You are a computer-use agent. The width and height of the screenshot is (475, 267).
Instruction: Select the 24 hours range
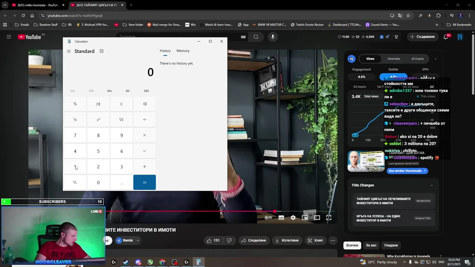[360, 87]
